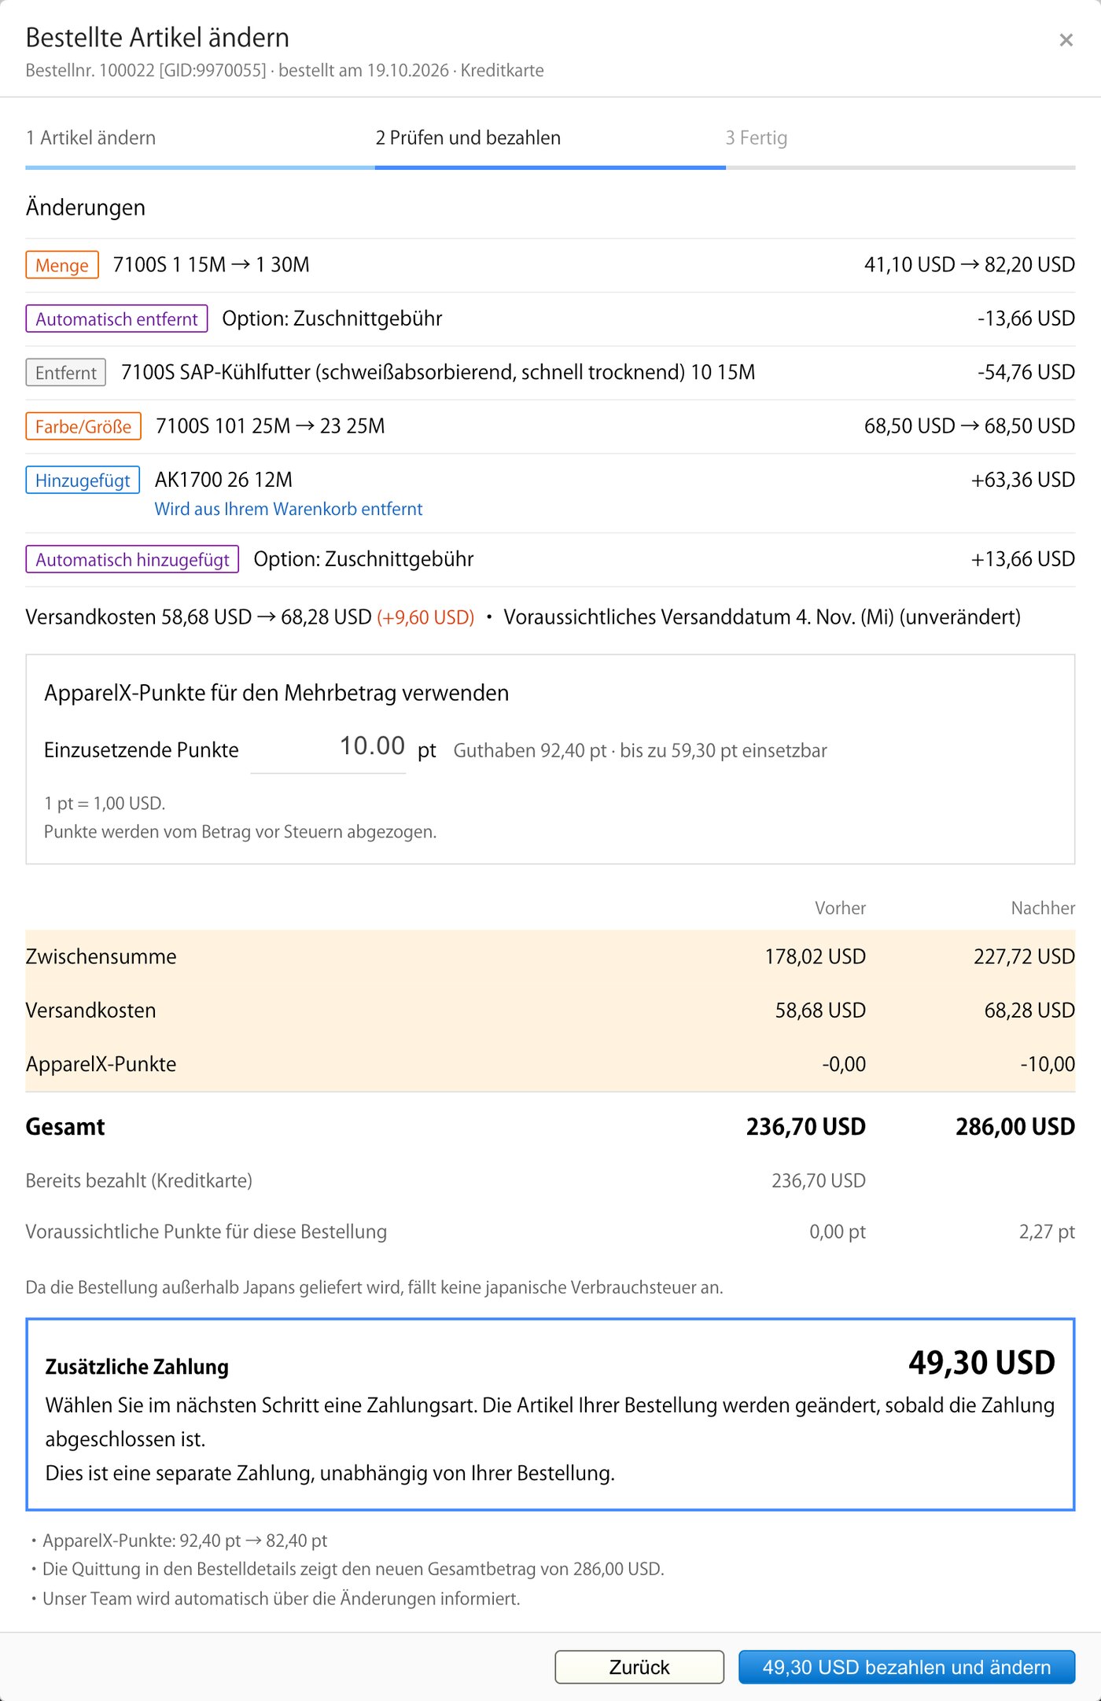Click the -54,76 USD removed amount
Image resolution: width=1101 pixels, height=1701 pixels.
click(x=1026, y=372)
